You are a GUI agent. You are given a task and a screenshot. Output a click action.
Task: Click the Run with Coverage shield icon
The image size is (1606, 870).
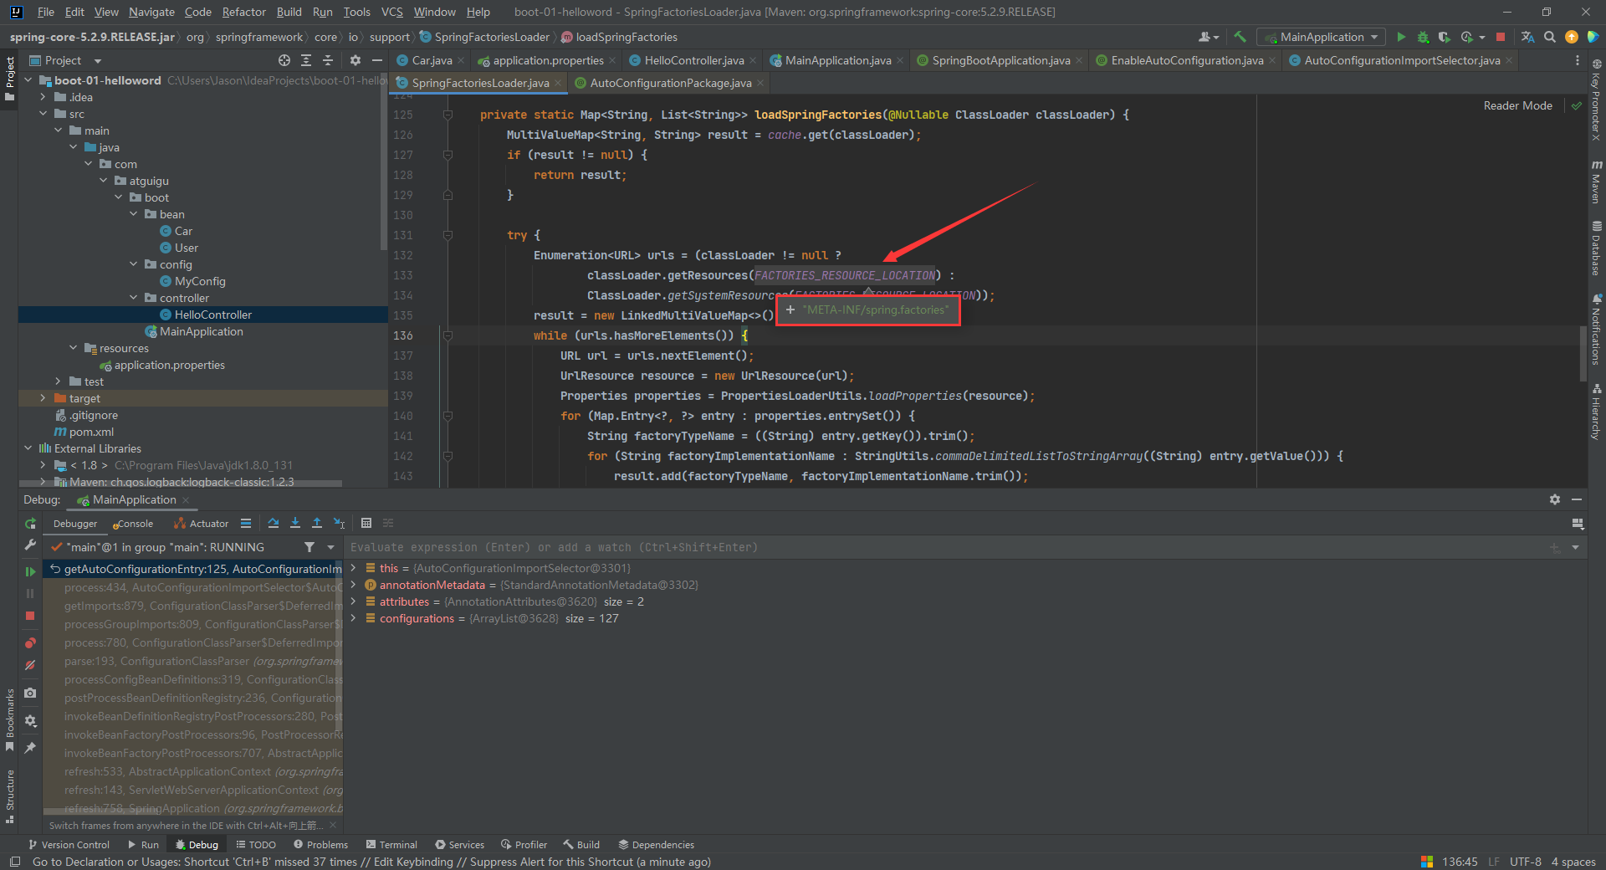click(1445, 37)
